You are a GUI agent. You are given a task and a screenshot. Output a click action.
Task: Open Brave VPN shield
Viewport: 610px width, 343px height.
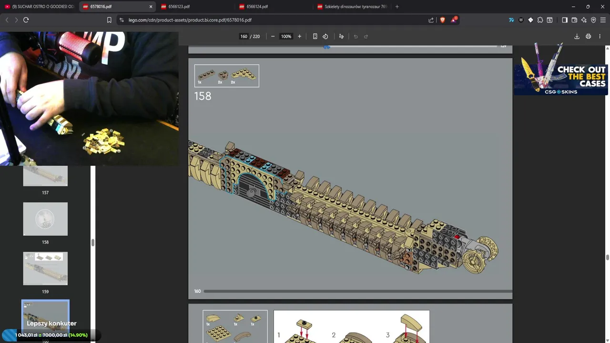pos(593,20)
